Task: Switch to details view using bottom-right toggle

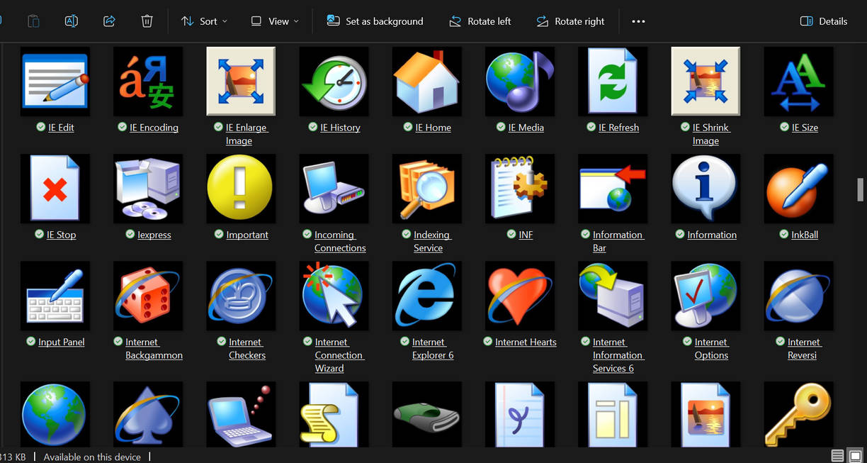Action: pyautogui.click(x=837, y=456)
